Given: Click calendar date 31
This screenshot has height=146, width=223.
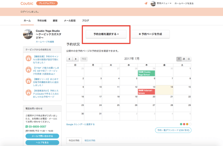Looking at the screenshot, I should [x=93, y=116].
